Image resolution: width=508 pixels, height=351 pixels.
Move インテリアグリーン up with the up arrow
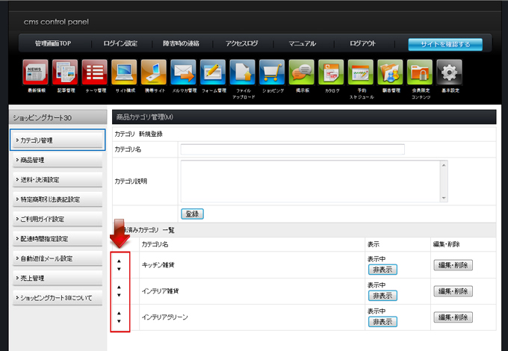pyautogui.click(x=119, y=313)
